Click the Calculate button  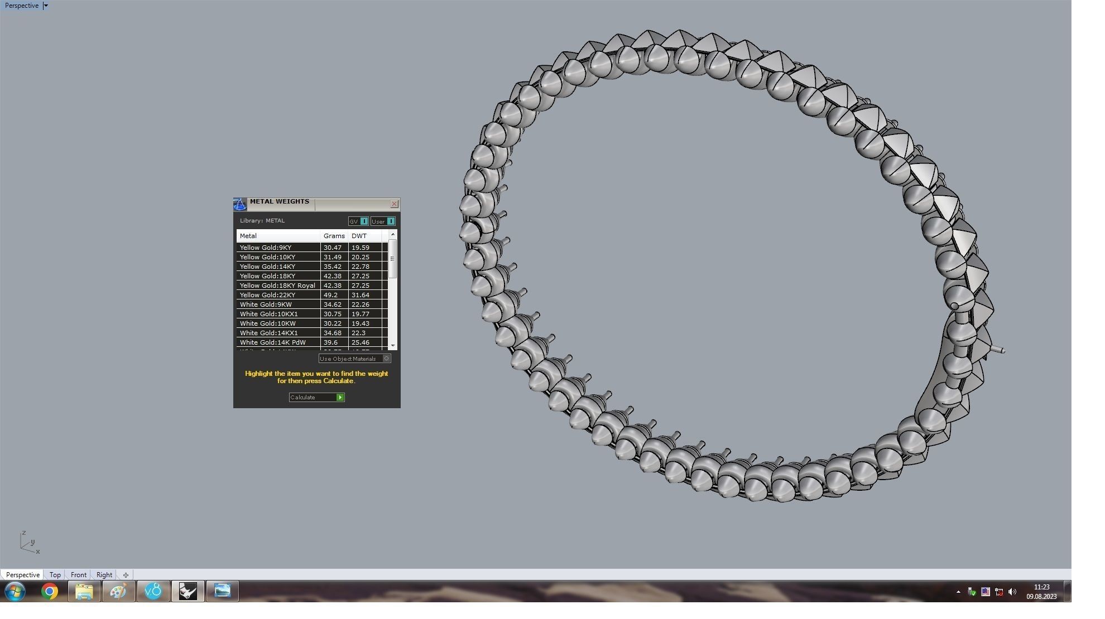click(x=316, y=397)
